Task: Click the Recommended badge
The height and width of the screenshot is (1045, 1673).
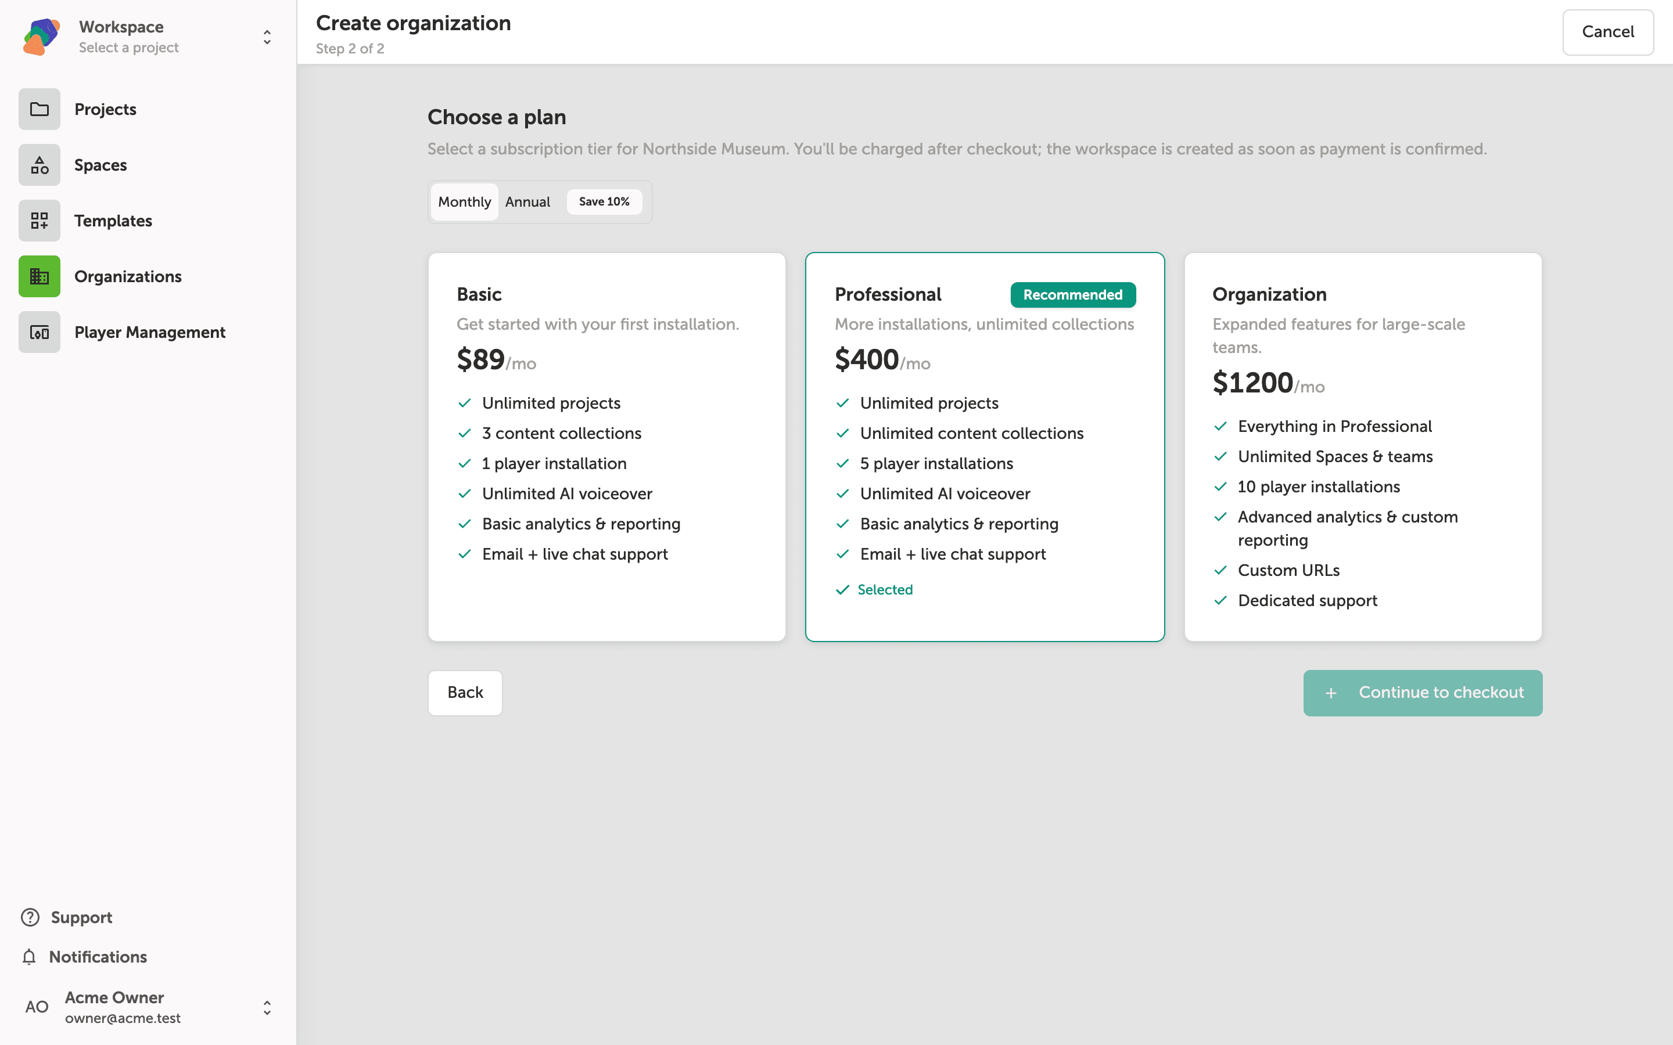Action: point(1072,294)
